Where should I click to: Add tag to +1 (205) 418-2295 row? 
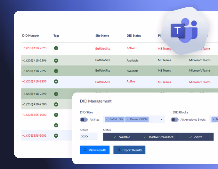[56, 48]
